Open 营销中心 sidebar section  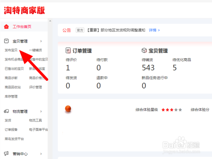tap(20, 154)
